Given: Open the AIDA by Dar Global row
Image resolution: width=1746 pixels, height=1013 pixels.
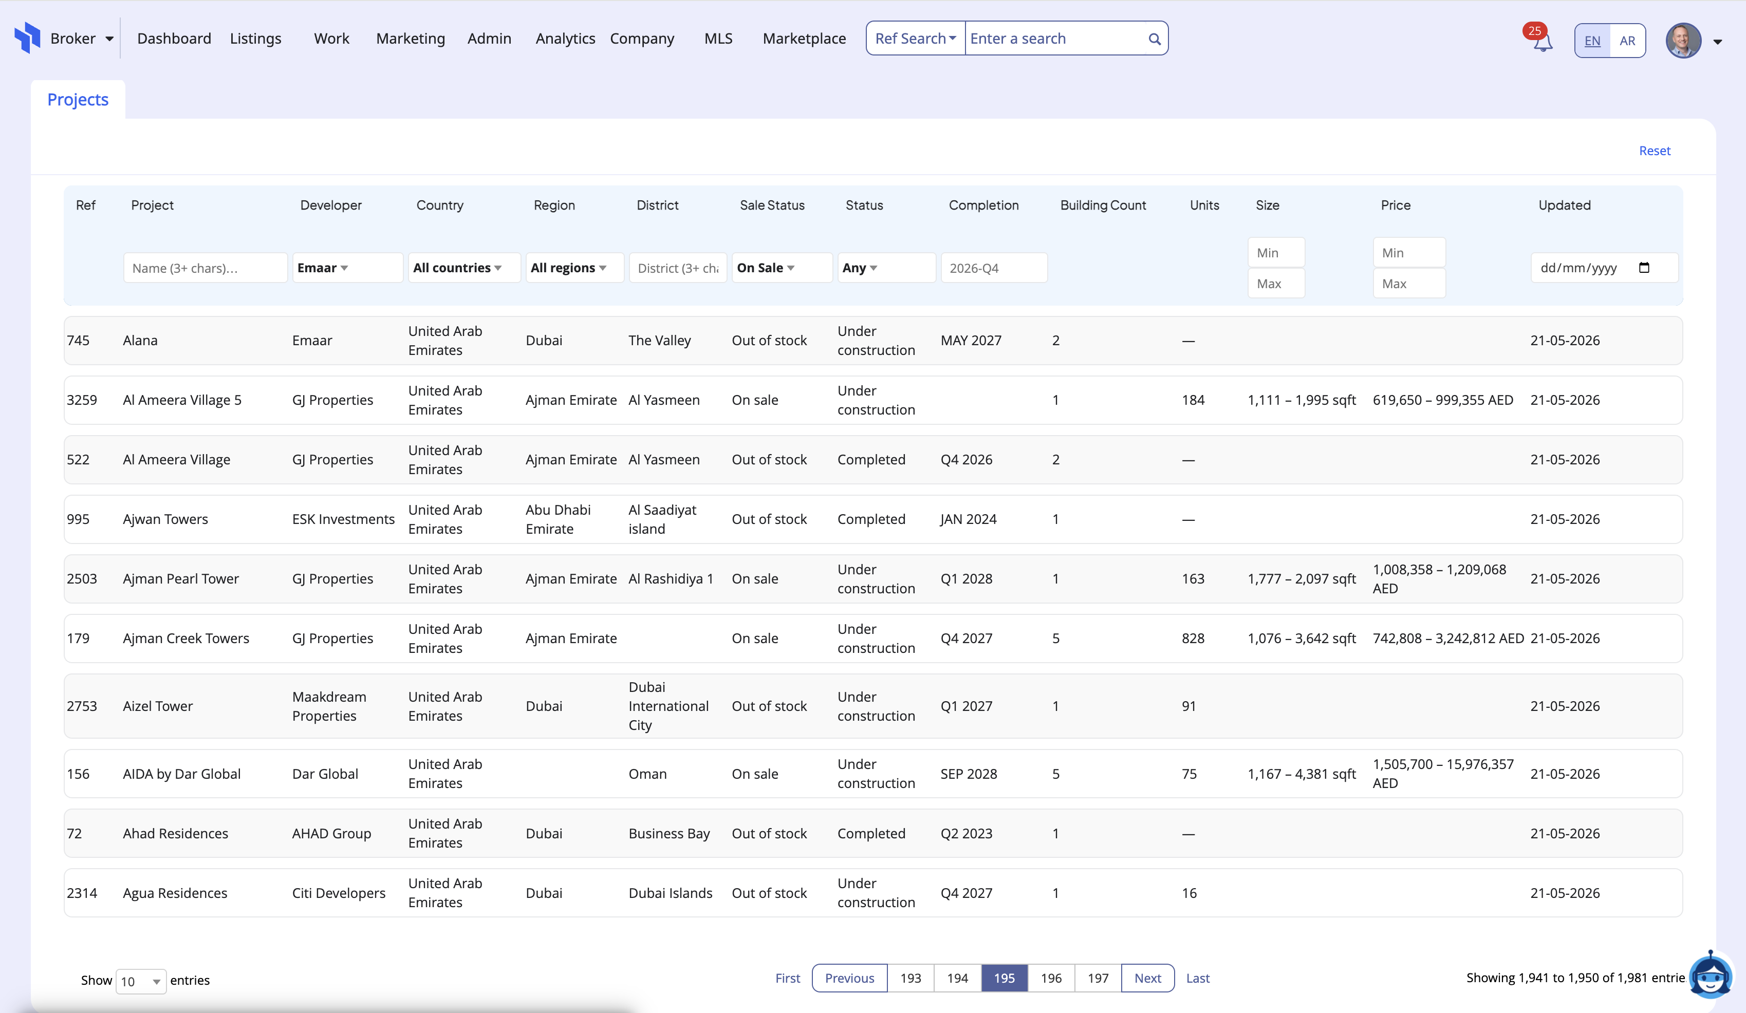Looking at the screenshot, I should 873,774.
